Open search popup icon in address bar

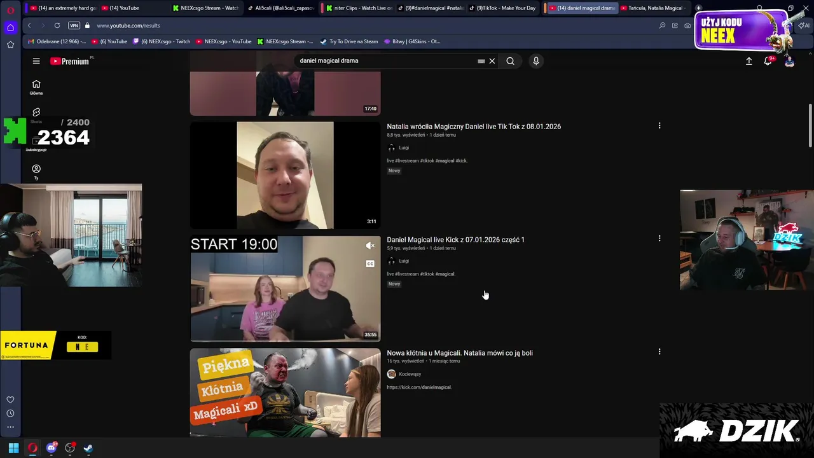662,25
